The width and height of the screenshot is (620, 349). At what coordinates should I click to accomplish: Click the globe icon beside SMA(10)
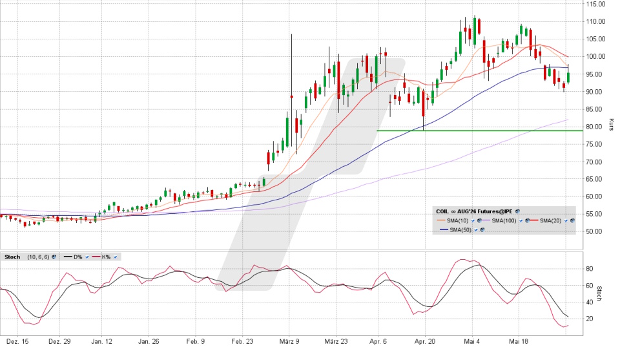click(479, 220)
